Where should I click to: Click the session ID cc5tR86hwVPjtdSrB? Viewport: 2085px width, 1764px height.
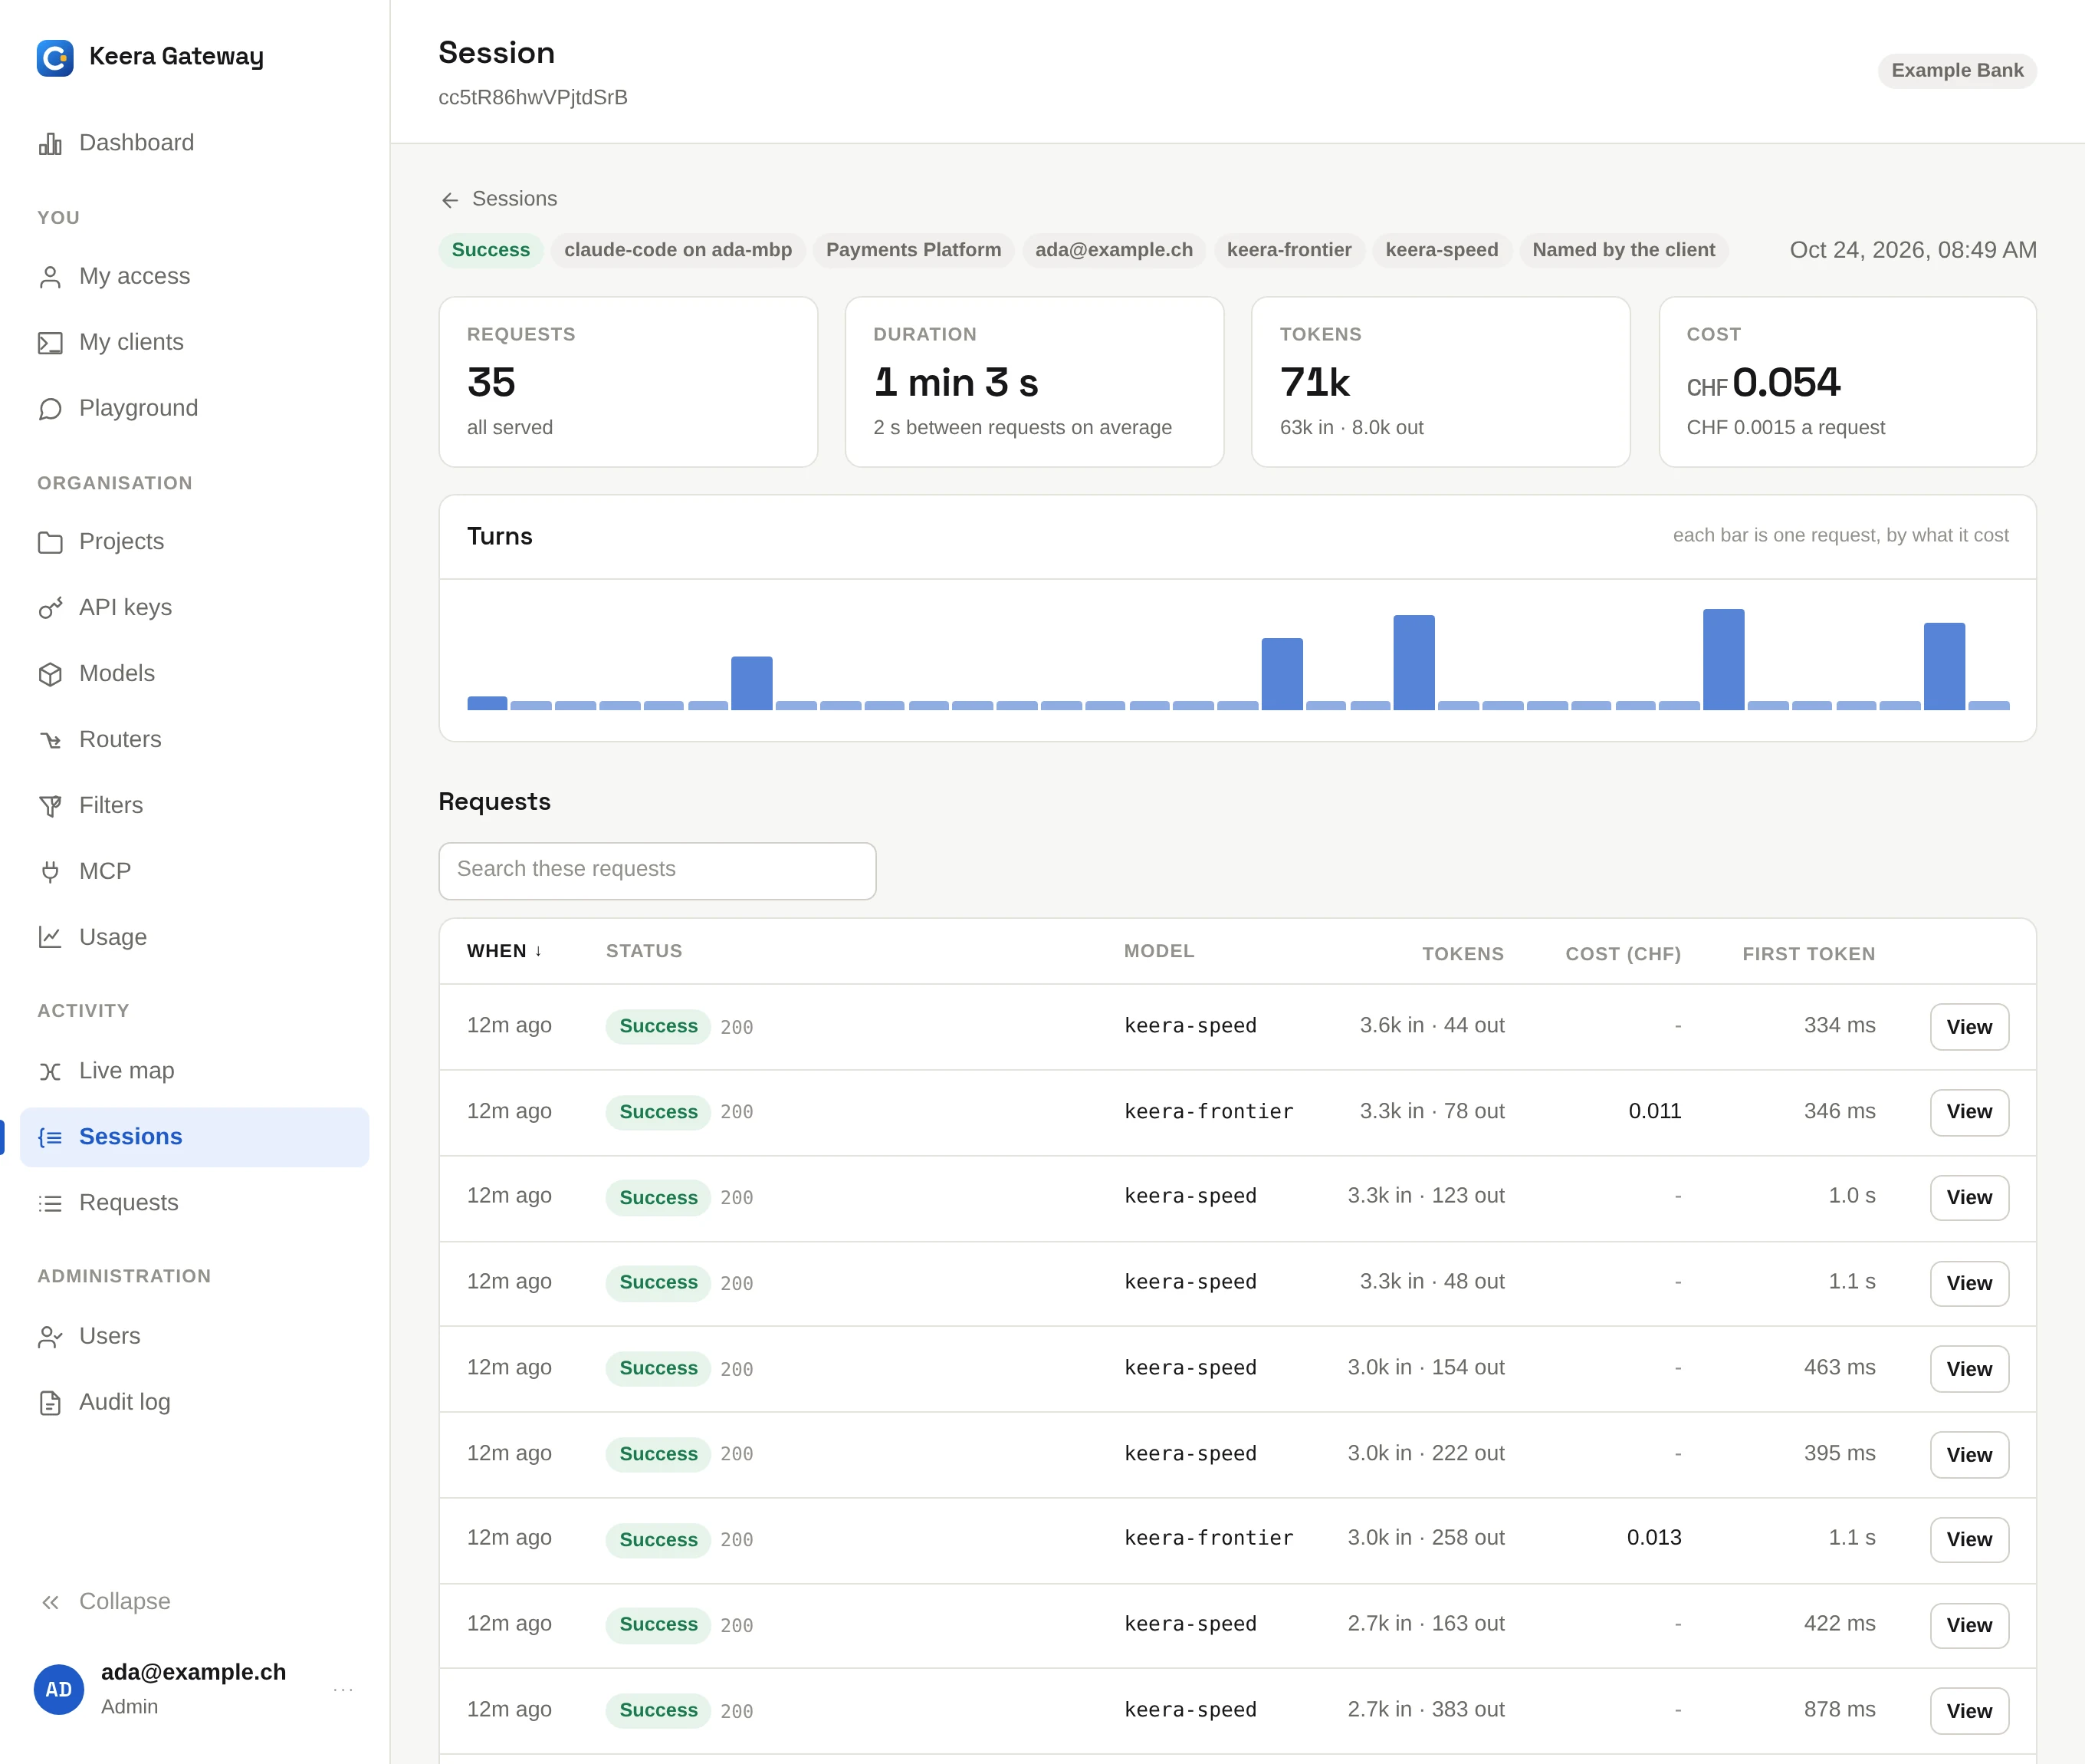click(533, 98)
